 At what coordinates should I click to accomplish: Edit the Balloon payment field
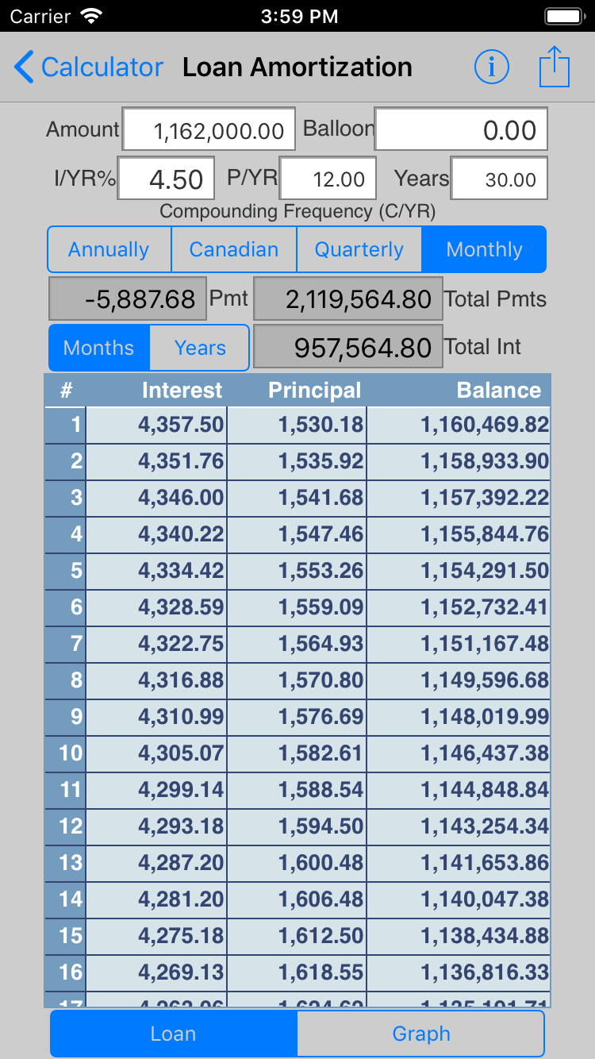coord(461,130)
